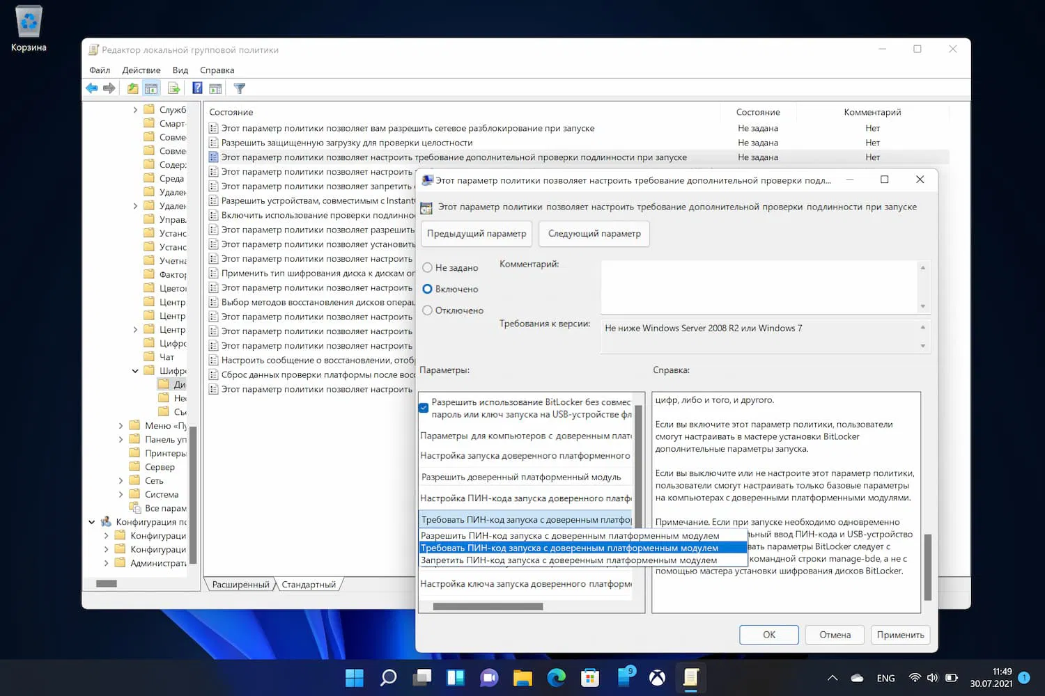The height and width of the screenshot is (696, 1045).
Task: Open File Explorer from the taskbar
Action: click(x=522, y=677)
